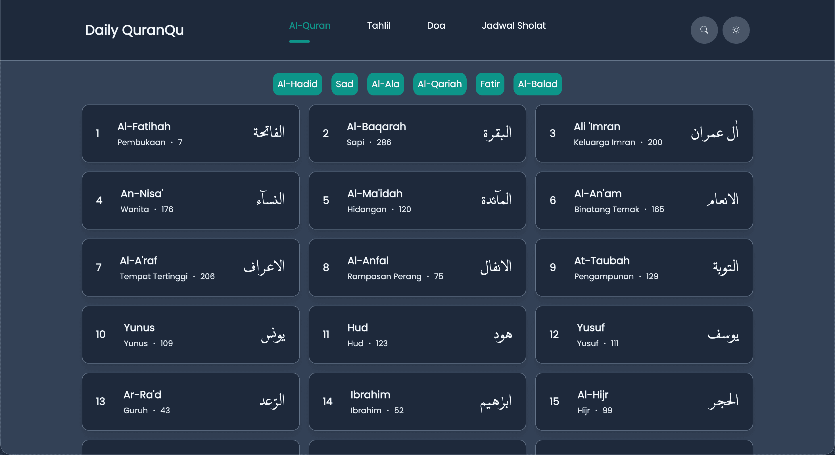
Task: Click the search magnifier icon
Action: (x=704, y=30)
